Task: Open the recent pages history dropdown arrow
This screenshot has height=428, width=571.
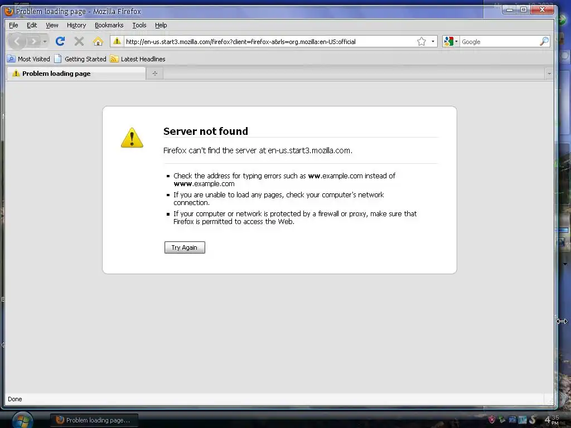Action: click(45, 41)
